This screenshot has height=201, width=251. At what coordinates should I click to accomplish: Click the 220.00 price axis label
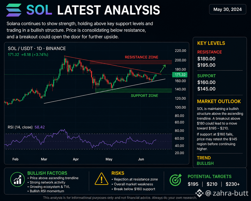pos(180,51)
